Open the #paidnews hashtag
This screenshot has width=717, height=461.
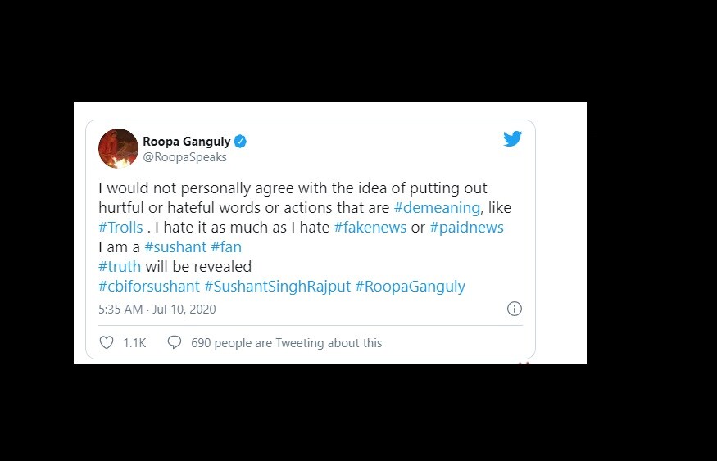pyautogui.click(x=466, y=227)
